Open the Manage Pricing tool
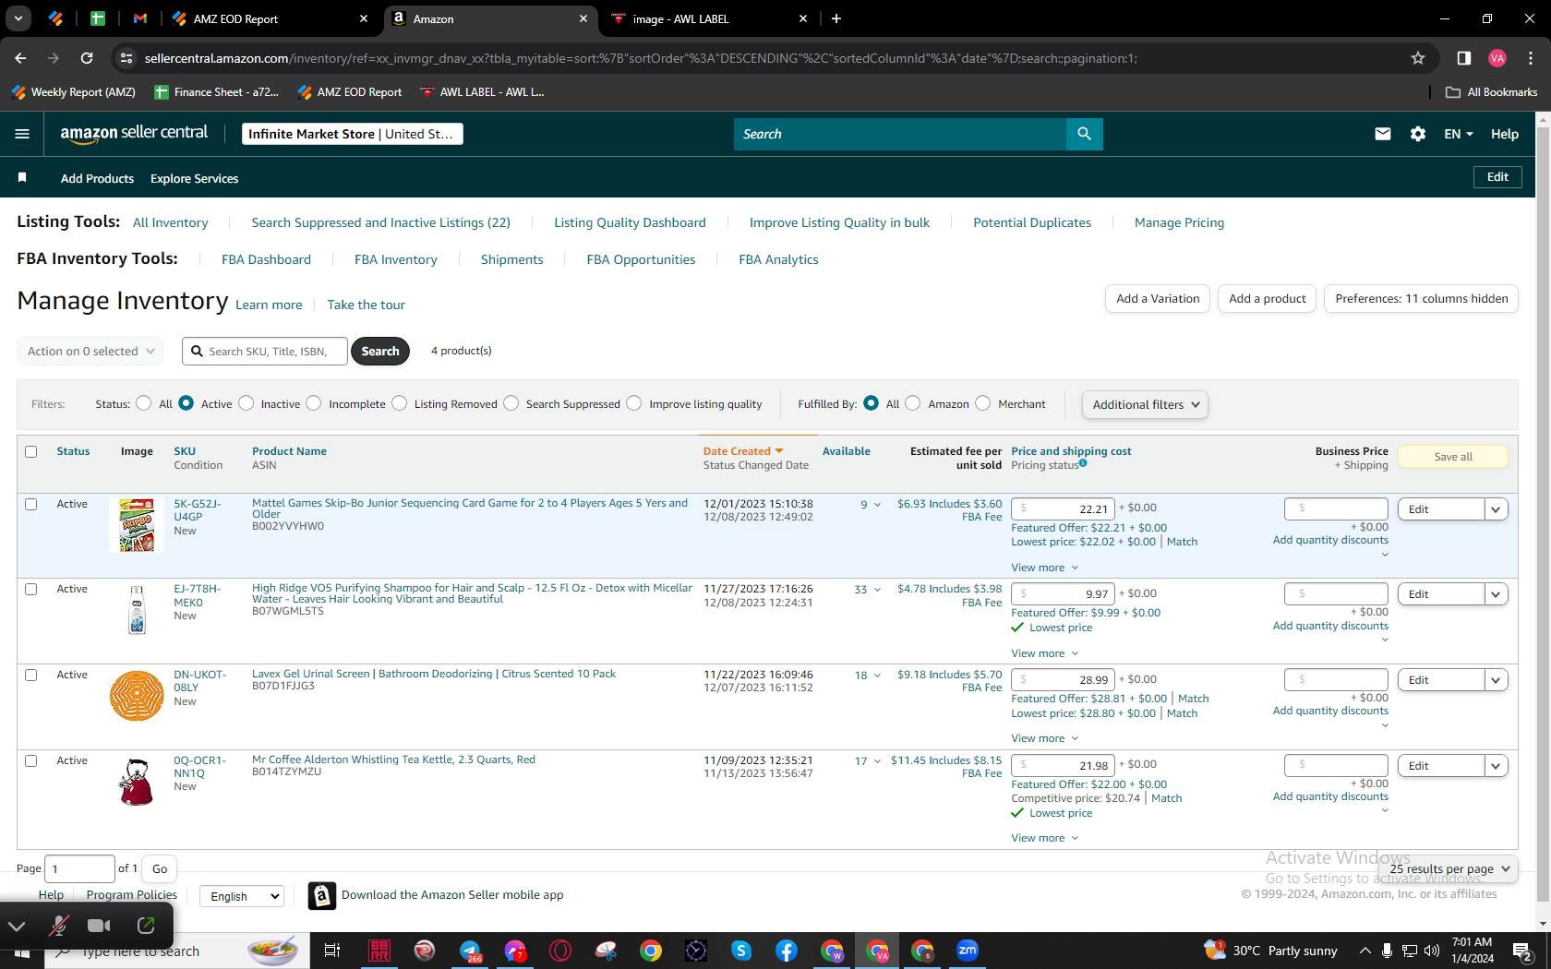 pyautogui.click(x=1179, y=223)
